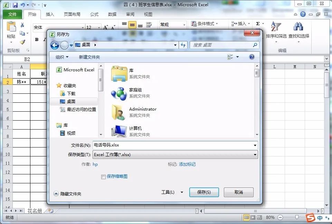Switch to the 数据 ribbon tab
The height and width of the screenshot is (224, 332).
point(112,14)
